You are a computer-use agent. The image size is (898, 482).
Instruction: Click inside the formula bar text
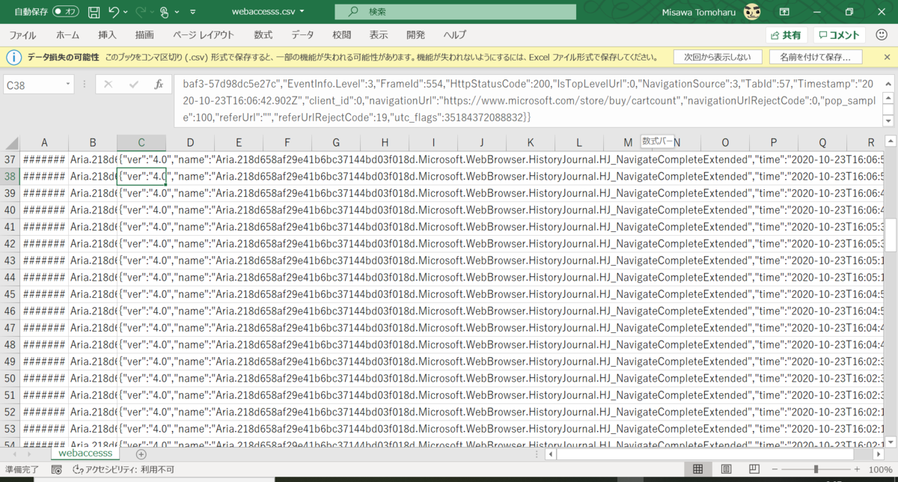click(528, 101)
